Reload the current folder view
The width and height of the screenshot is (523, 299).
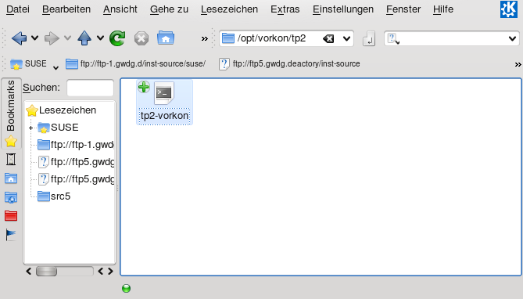point(117,38)
